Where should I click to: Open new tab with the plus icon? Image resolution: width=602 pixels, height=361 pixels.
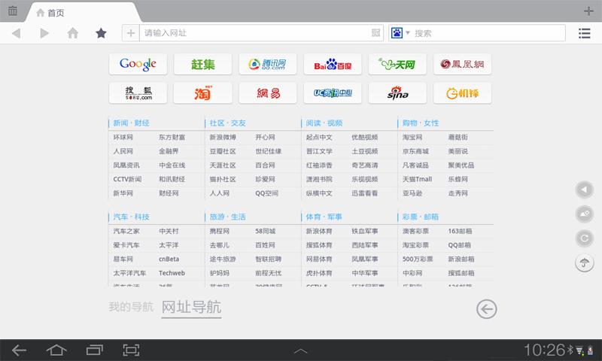(588, 11)
